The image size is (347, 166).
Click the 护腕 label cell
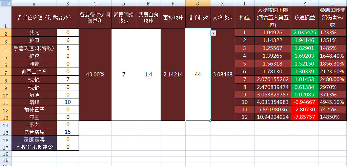(x=34, y=56)
